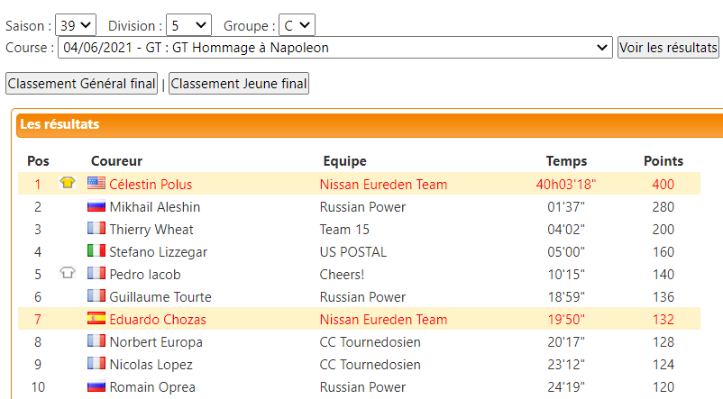Open rider Célestin Polus profile
723x399 pixels.
coord(151,185)
